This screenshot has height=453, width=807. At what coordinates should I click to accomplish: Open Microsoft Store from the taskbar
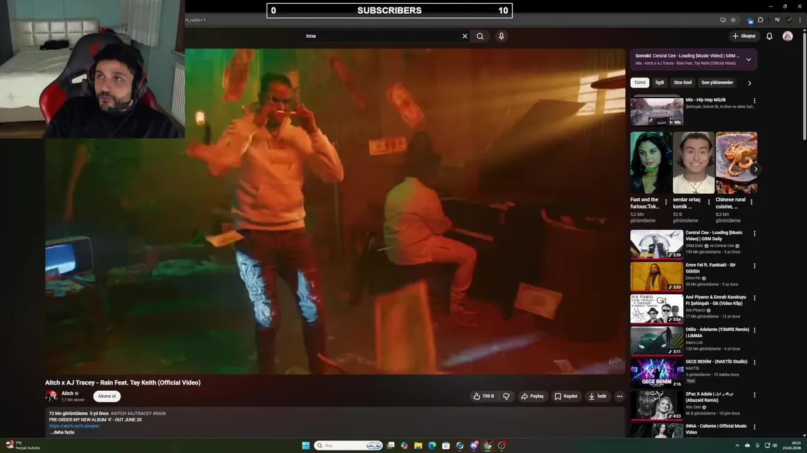446,445
